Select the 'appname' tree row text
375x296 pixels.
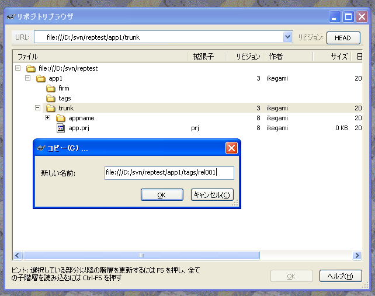pos(81,118)
